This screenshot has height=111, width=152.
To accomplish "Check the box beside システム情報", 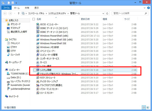I will (x=35, y=70).
